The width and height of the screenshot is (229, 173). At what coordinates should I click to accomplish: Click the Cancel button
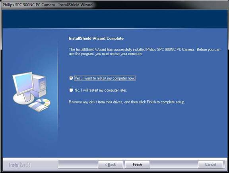click(210, 164)
